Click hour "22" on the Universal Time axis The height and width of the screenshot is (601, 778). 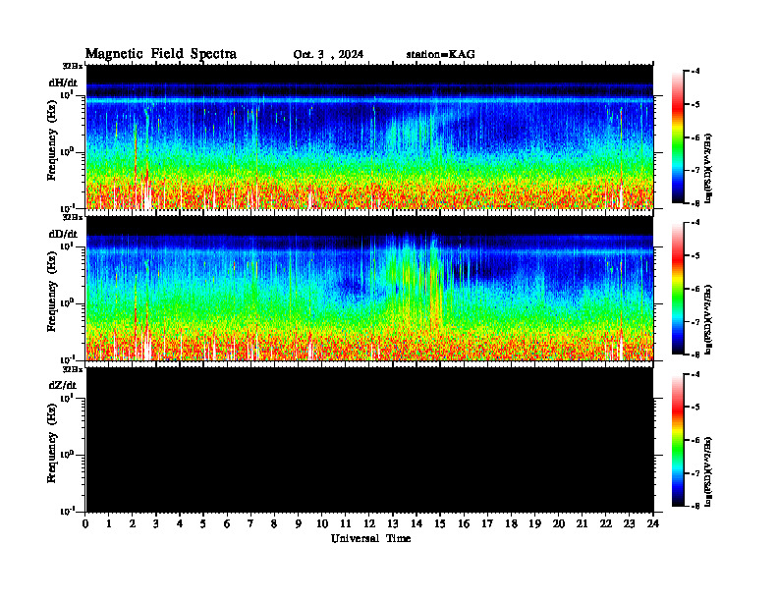(606, 523)
